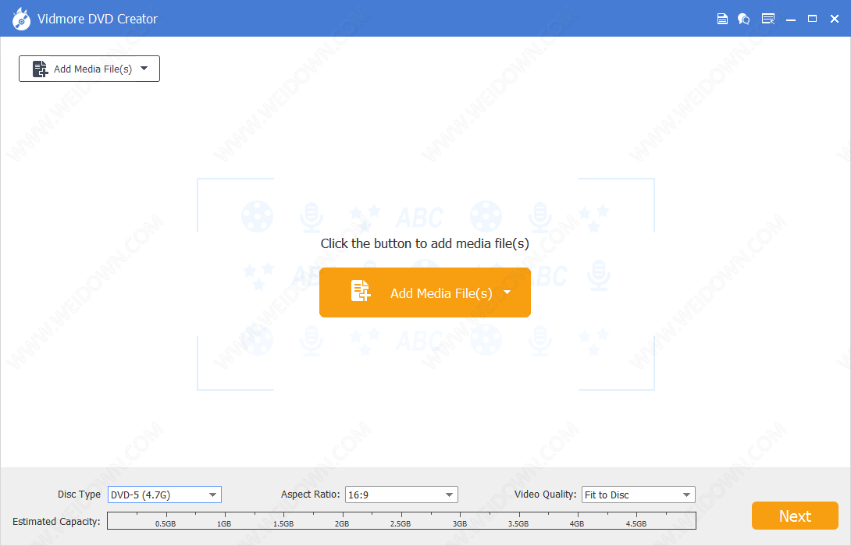Click the Estimated Capacity label
The height and width of the screenshot is (546, 851).
click(56, 522)
